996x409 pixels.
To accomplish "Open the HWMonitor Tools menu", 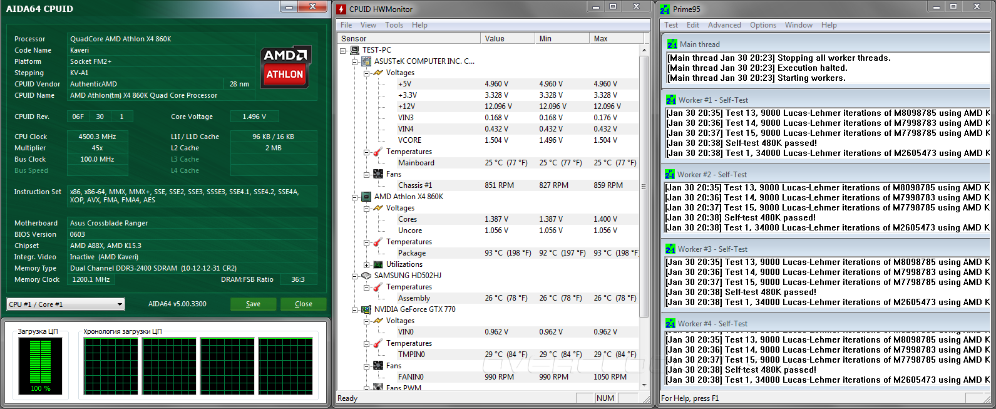I will click(x=394, y=25).
